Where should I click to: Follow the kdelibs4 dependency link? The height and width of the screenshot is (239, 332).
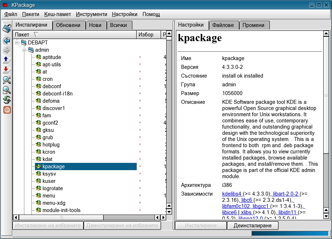232,194
